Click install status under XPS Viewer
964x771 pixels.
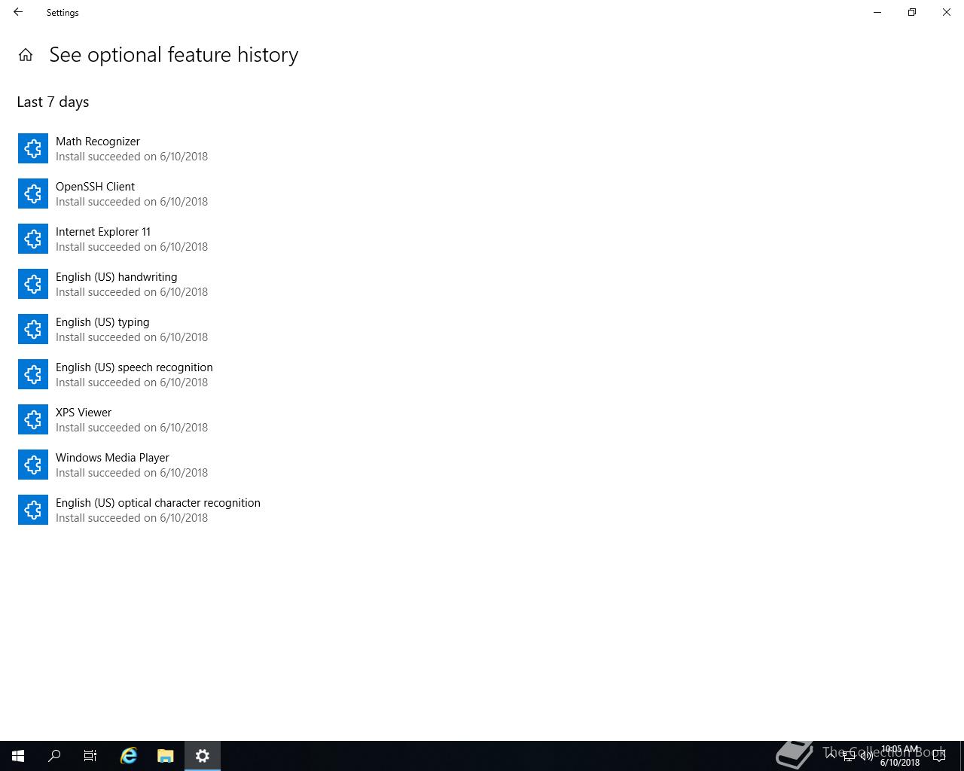tap(132, 428)
